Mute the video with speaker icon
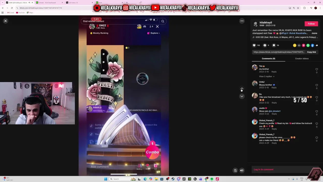Screen dimensions: 323x182 pos(242,170)
